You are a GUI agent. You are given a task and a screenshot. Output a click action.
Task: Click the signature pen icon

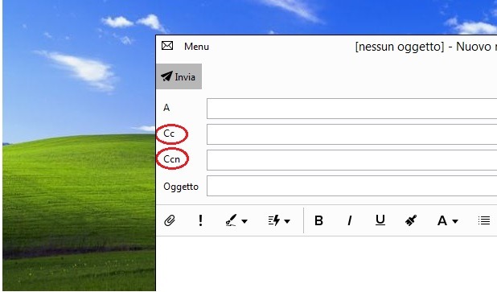(231, 220)
